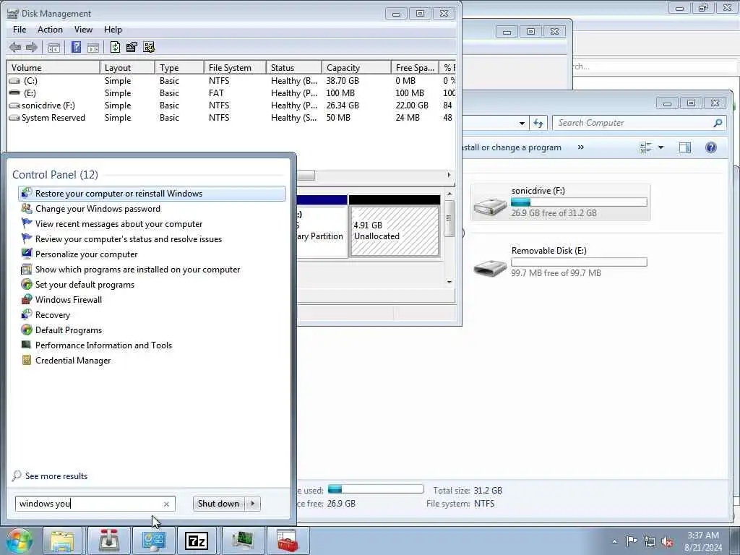
Task: Sort by the File System column header
Action: (x=235, y=67)
